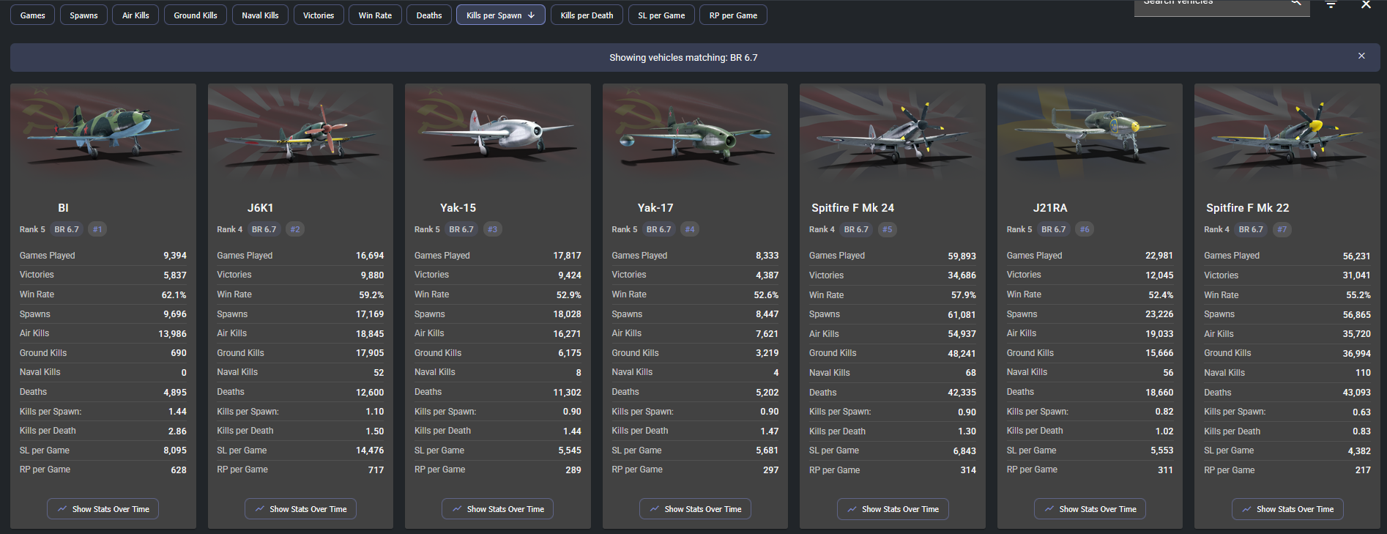Click the #6 rank badge on J21RA

tap(1085, 229)
